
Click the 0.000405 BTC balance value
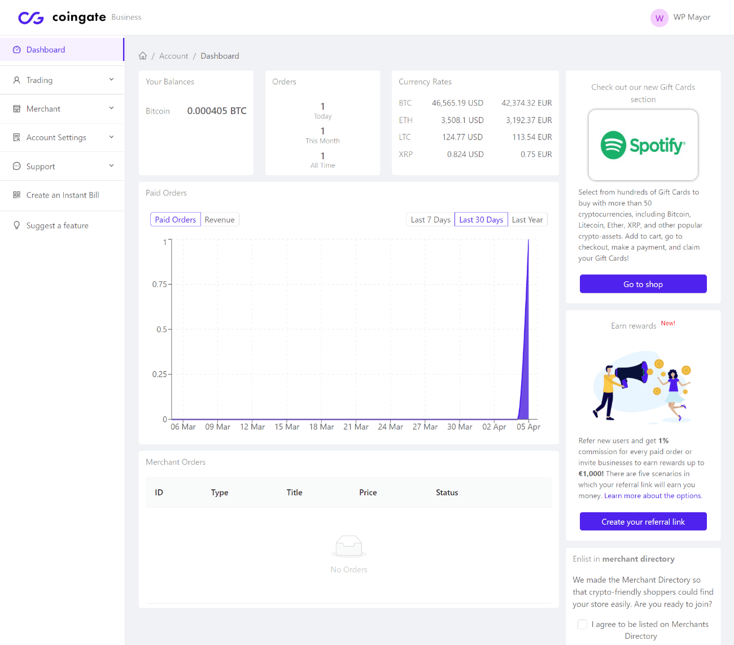tap(217, 111)
